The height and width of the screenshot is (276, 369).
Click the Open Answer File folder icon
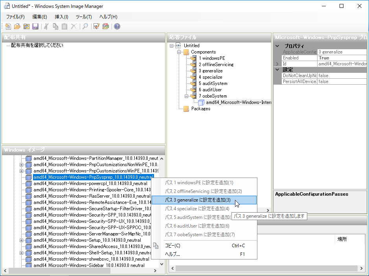(x=17, y=26)
